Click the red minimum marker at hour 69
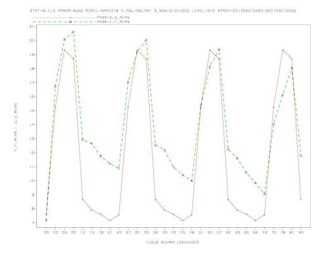This screenshot has height=253, width=328. click(x=256, y=220)
